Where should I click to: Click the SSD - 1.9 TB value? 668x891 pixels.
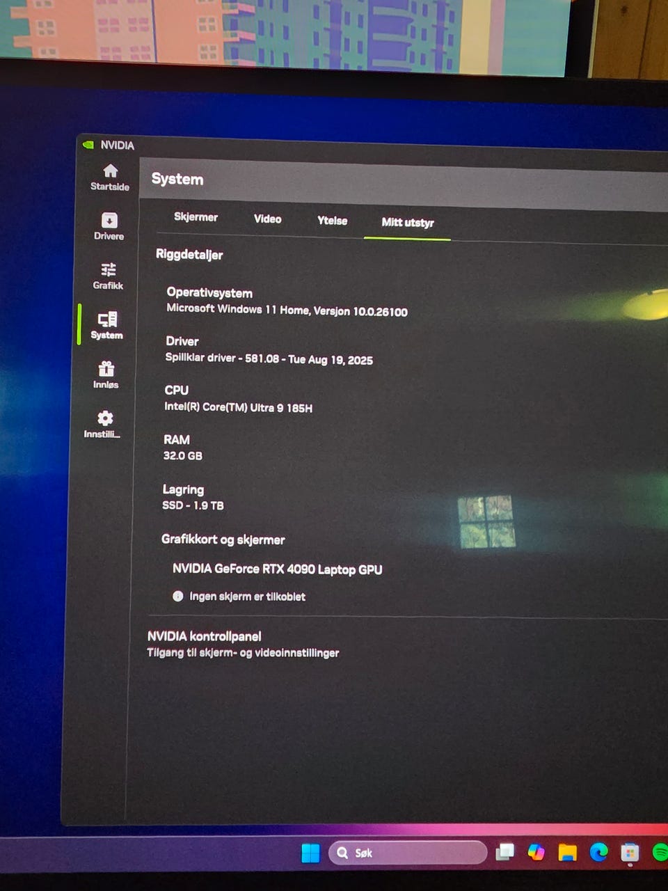(193, 505)
